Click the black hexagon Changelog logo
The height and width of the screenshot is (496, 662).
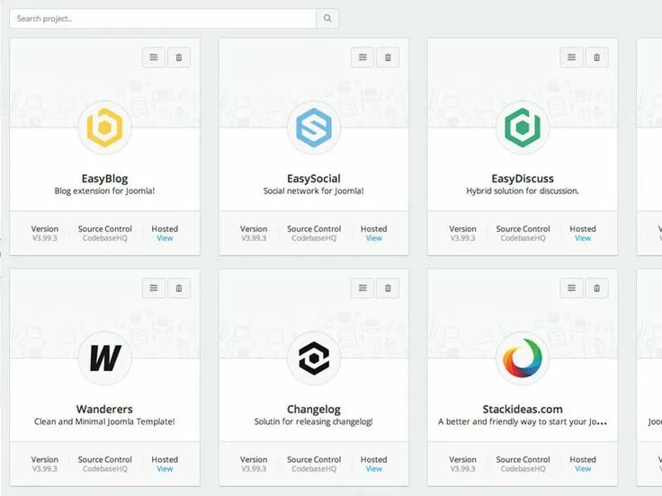pos(314,359)
